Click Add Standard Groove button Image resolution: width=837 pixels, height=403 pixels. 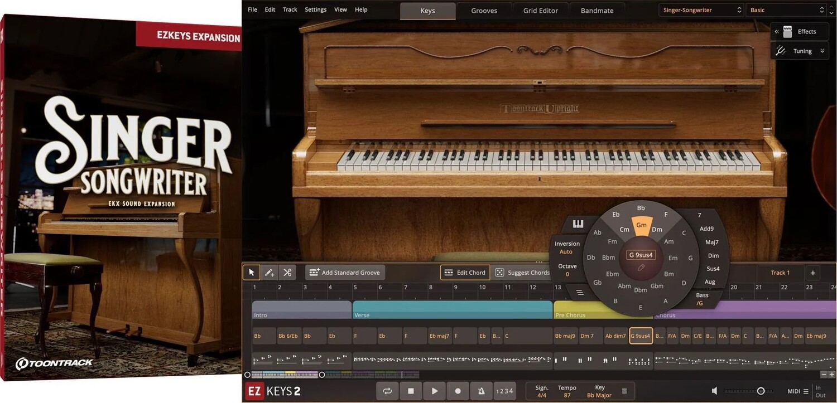[345, 273]
